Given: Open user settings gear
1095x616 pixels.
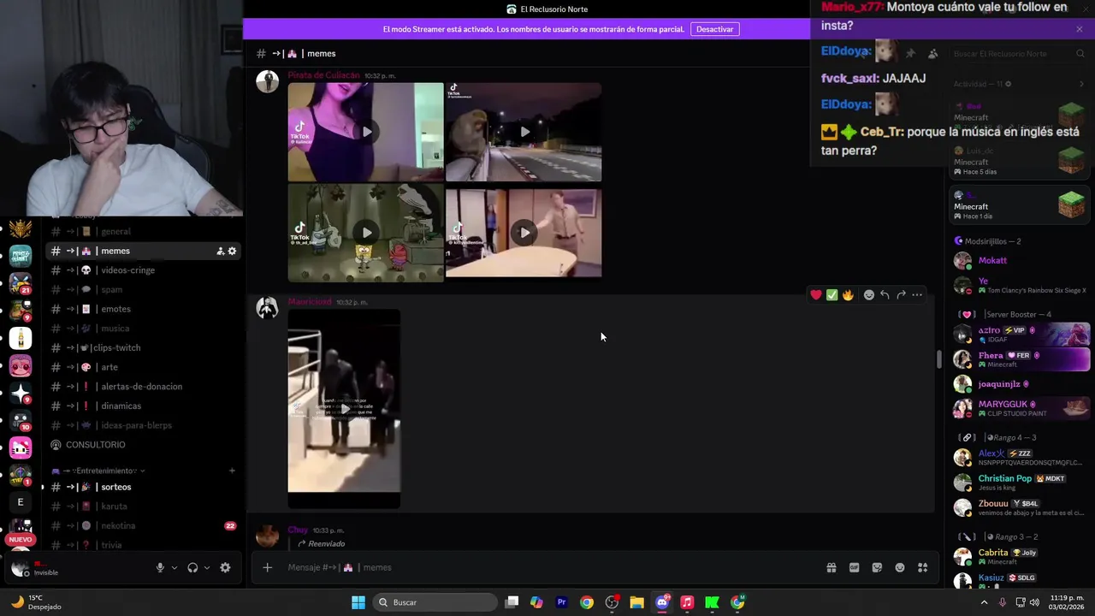Looking at the screenshot, I should point(225,567).
